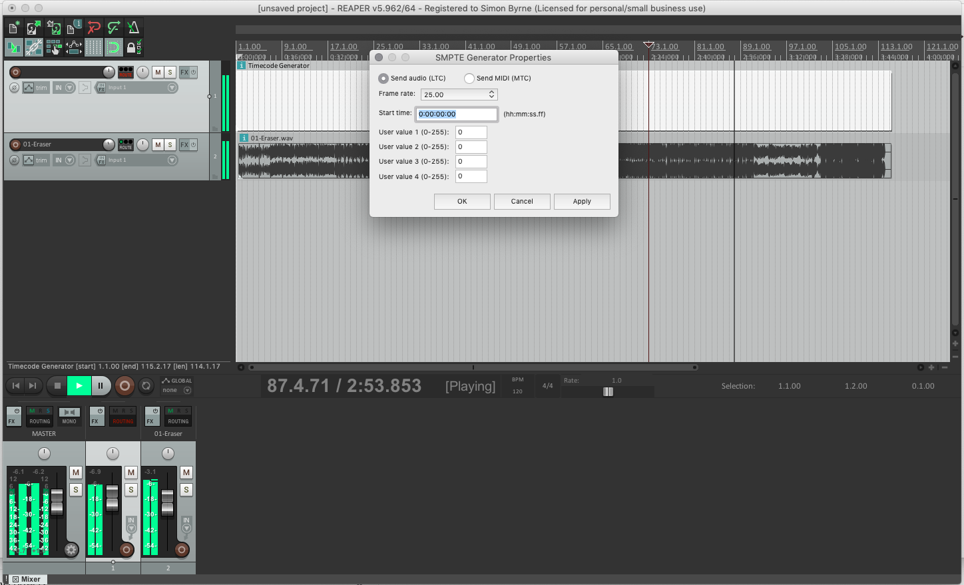Screen dimensions: 964x585
Task: Solo 01-Eraser track in track panel
Action: (x=170, y=144)
